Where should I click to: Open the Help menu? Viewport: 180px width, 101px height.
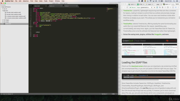click(x=63, y=1)
